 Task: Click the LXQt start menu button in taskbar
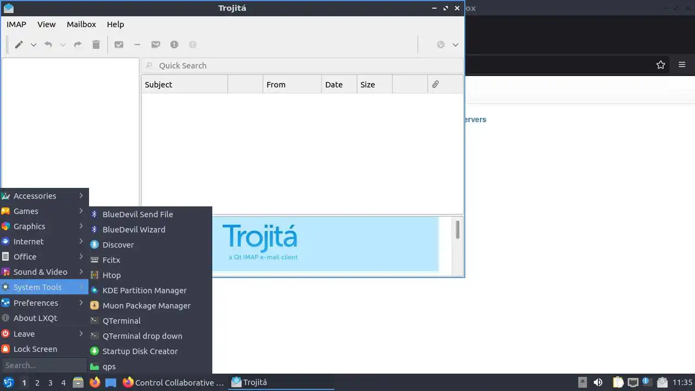click(x=8, y=382)
